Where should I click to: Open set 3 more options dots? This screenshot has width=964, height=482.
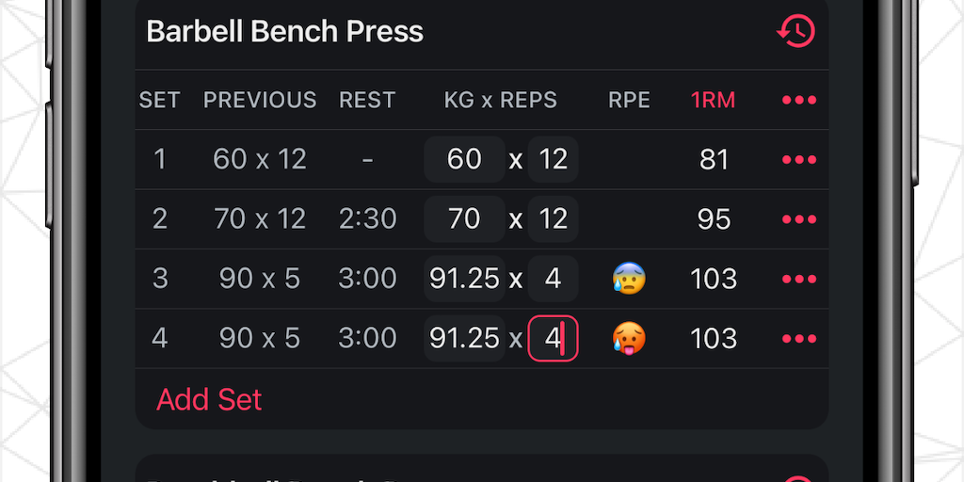(x=798, y=279)
